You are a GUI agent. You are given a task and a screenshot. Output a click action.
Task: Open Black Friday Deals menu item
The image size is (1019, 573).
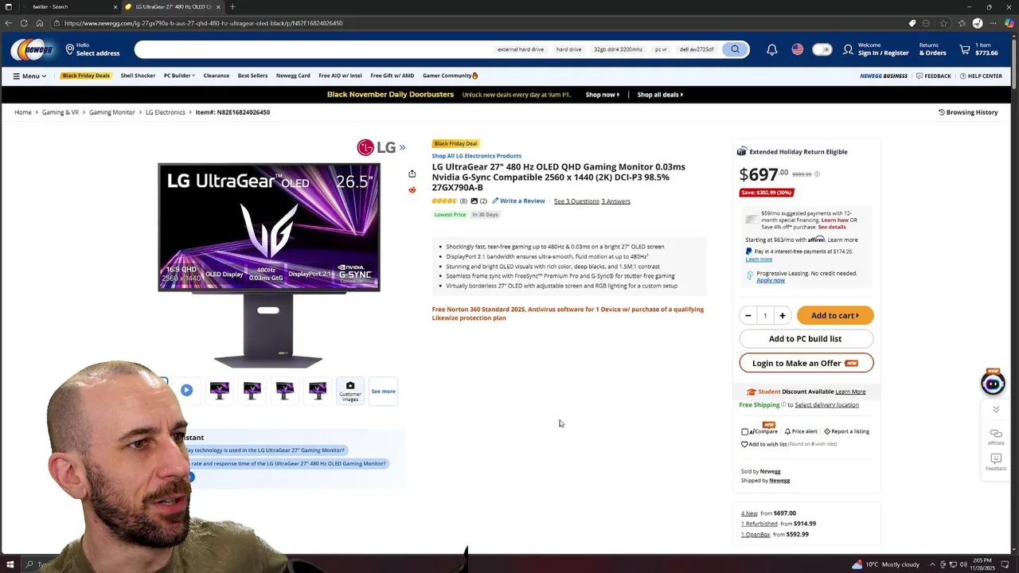click(86, 76)
